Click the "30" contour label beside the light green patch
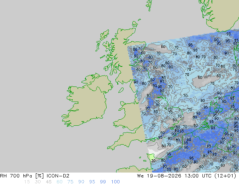 coord(153,160)
